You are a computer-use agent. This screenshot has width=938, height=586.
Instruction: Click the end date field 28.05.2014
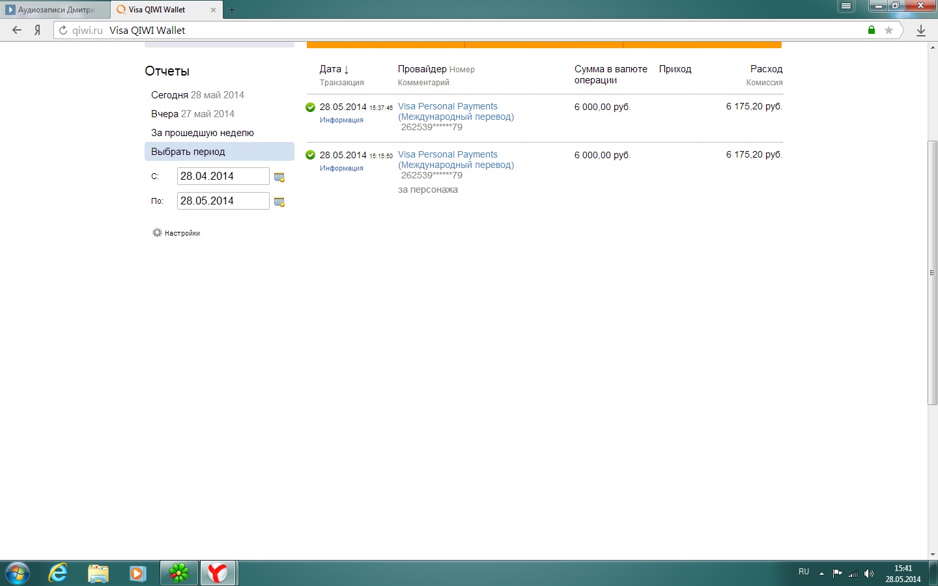(x=223, y=201)
